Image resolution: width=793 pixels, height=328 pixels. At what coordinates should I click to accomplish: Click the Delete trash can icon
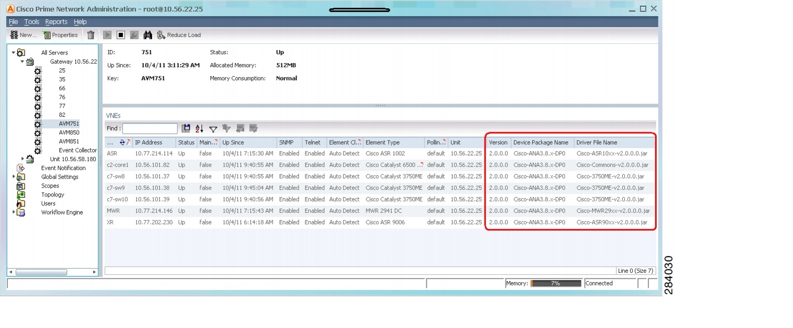click(x=91, y=34)
